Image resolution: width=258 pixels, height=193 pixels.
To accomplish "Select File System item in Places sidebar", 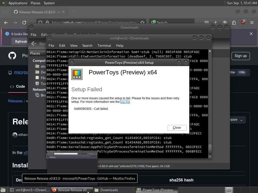I will 41,78.
